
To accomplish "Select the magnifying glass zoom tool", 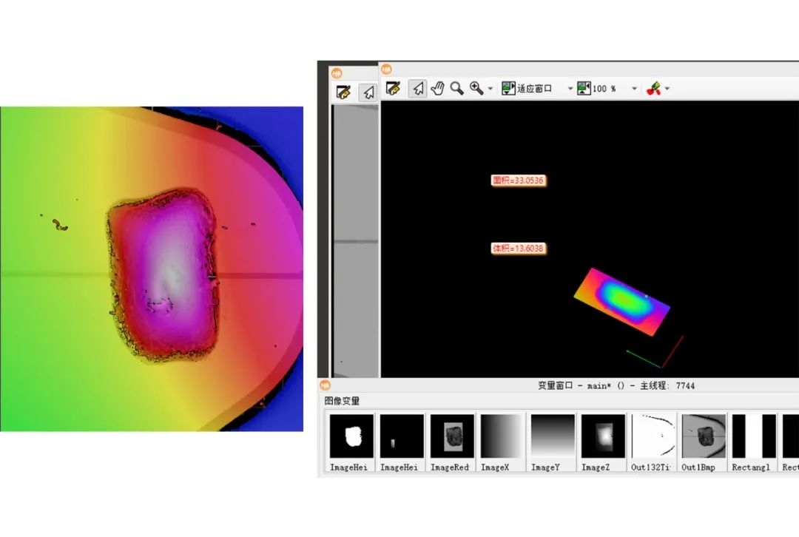I will click(x=457, y=89).
